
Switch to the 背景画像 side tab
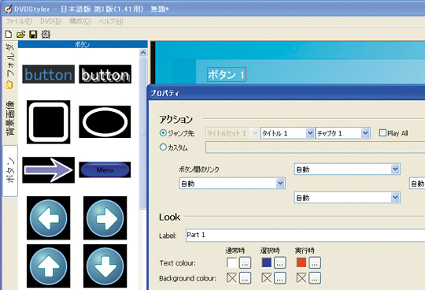10,118
